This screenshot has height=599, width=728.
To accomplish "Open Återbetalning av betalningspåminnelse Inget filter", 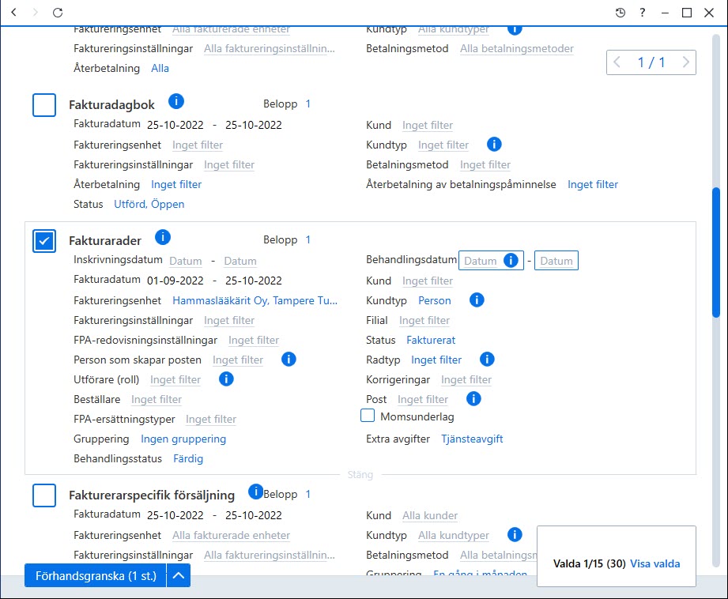I will click(x=593, y=184).
